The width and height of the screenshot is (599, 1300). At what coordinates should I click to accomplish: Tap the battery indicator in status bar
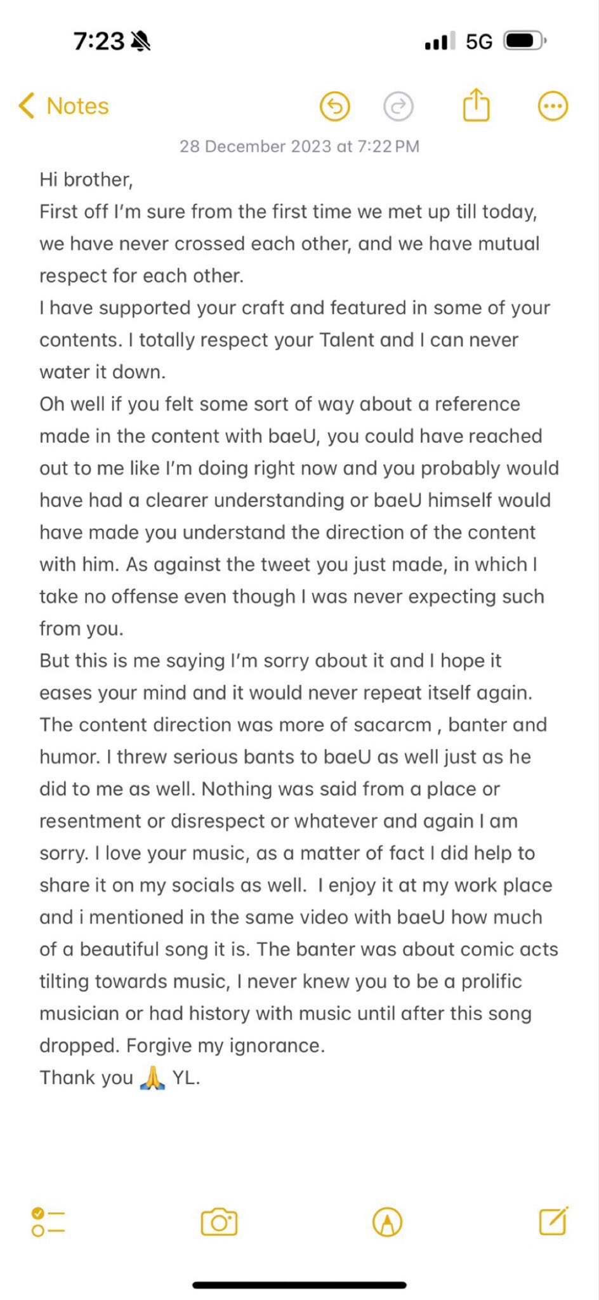pos(524,42)
